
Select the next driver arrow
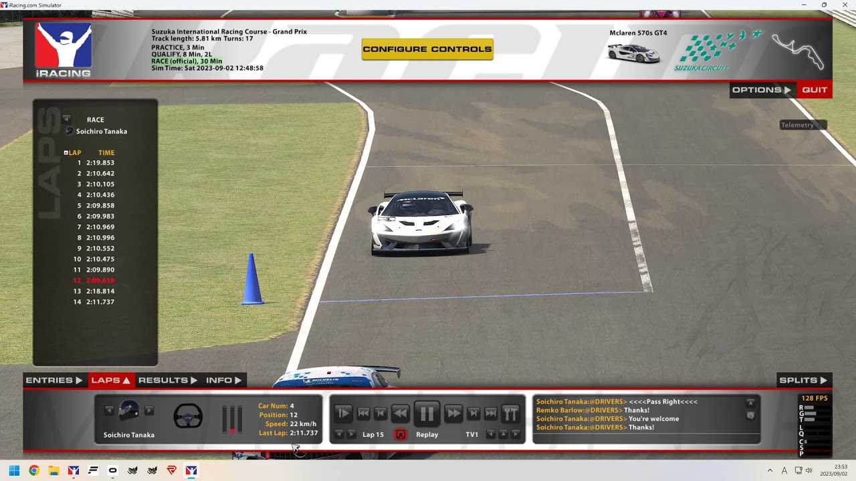149,411
